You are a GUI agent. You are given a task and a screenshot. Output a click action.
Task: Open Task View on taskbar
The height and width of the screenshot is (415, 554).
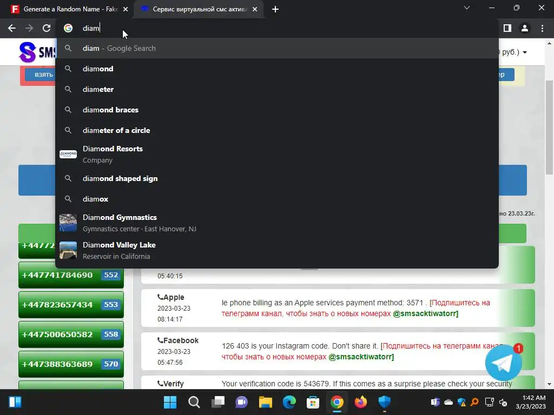click(x=217, y=402)
